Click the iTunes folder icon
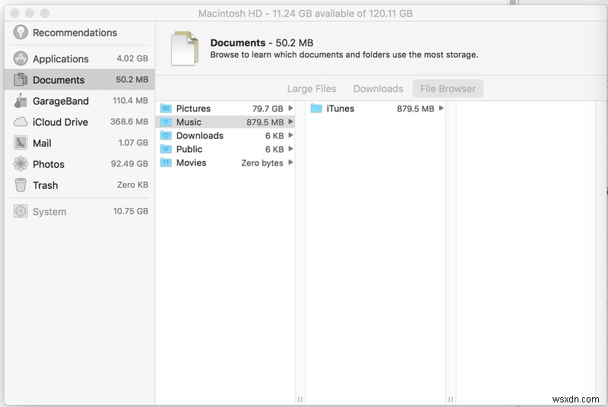This screenshot has width=608, height=407. (x=316, y=109)
